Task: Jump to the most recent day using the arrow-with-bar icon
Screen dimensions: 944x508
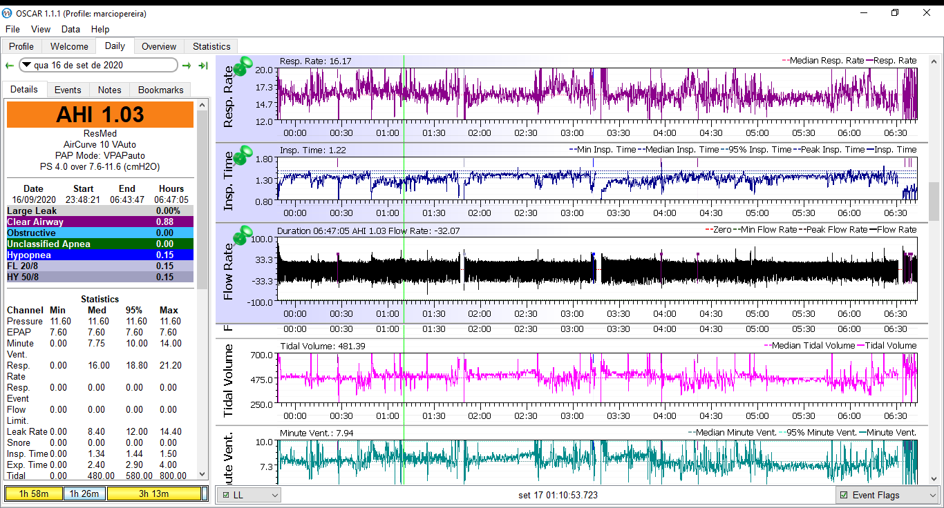Action: pos(203,66)
